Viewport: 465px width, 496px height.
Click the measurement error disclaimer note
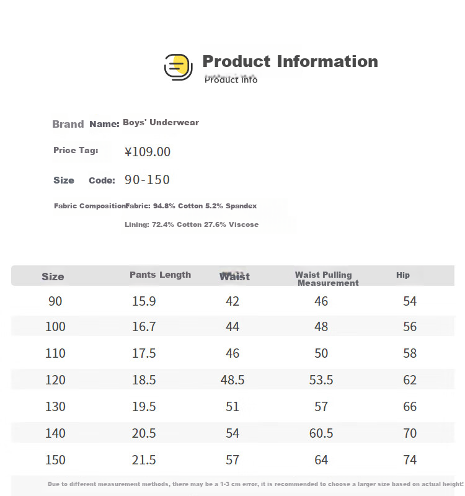click(x=255, y=484)
